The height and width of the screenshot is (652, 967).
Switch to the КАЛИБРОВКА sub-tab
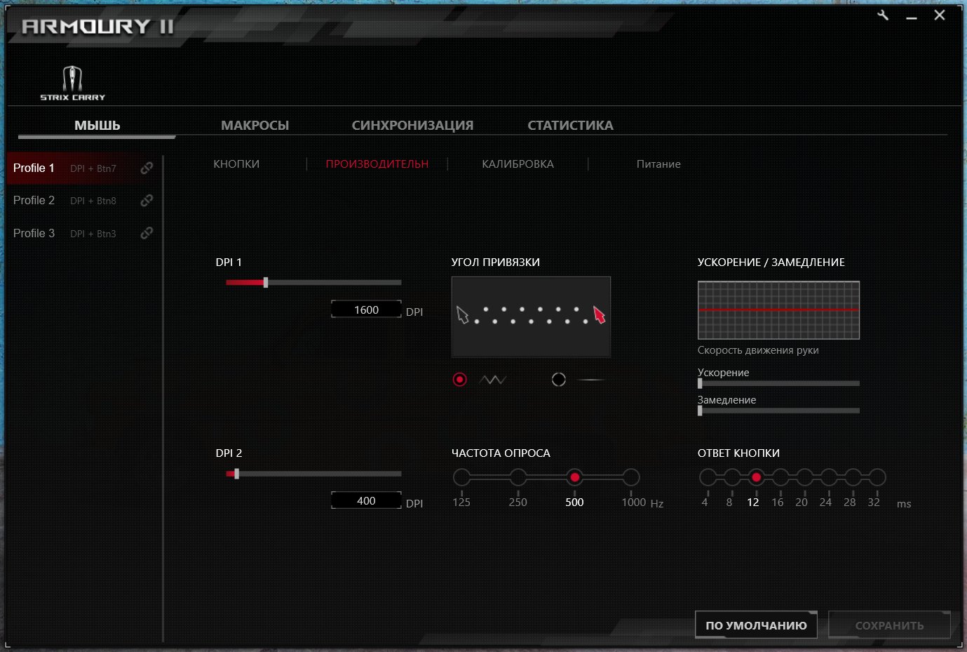pos(518,164)
